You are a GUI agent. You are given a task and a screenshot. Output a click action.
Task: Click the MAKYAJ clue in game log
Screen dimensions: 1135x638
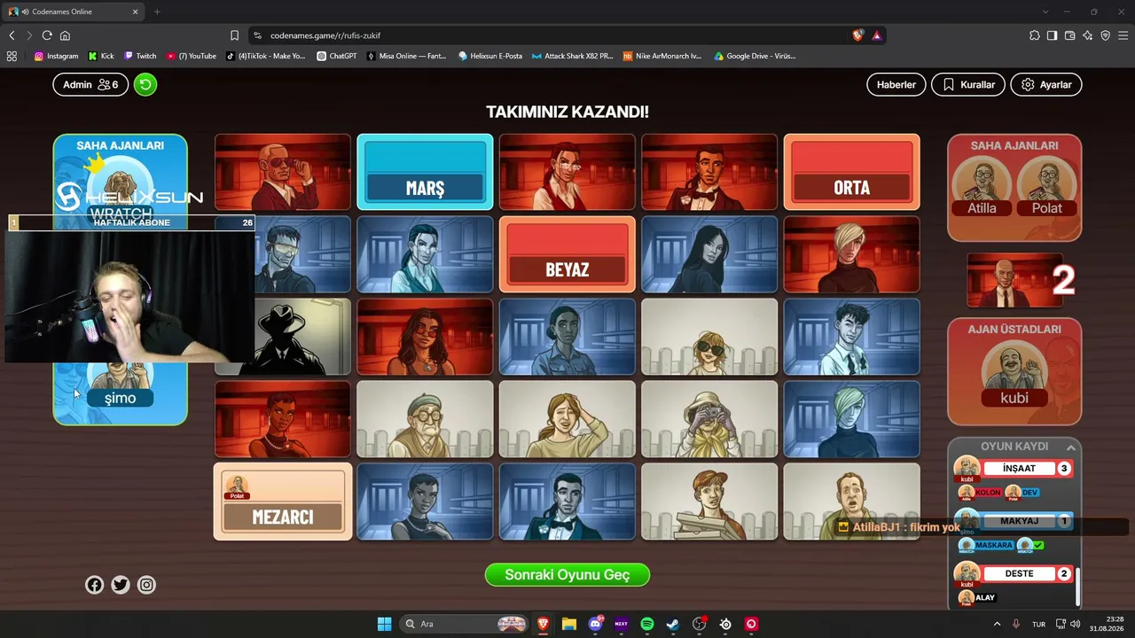[x=1019, y=521]
